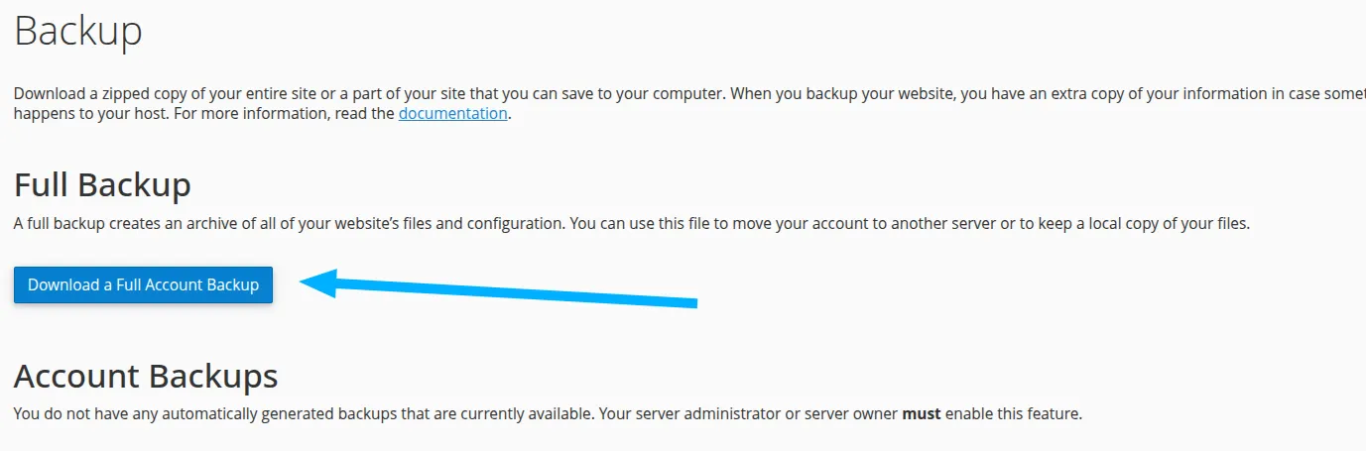Viewport: 1366px width, 451px height.
Task: Select the Full Backup section heading
Action: pos(102,184)
